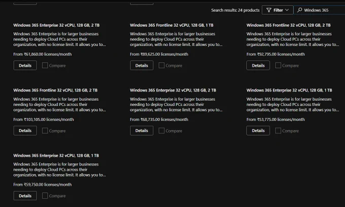Open the Filter dropdown
This screenshot has width=345, height=207.
point(278,10)
